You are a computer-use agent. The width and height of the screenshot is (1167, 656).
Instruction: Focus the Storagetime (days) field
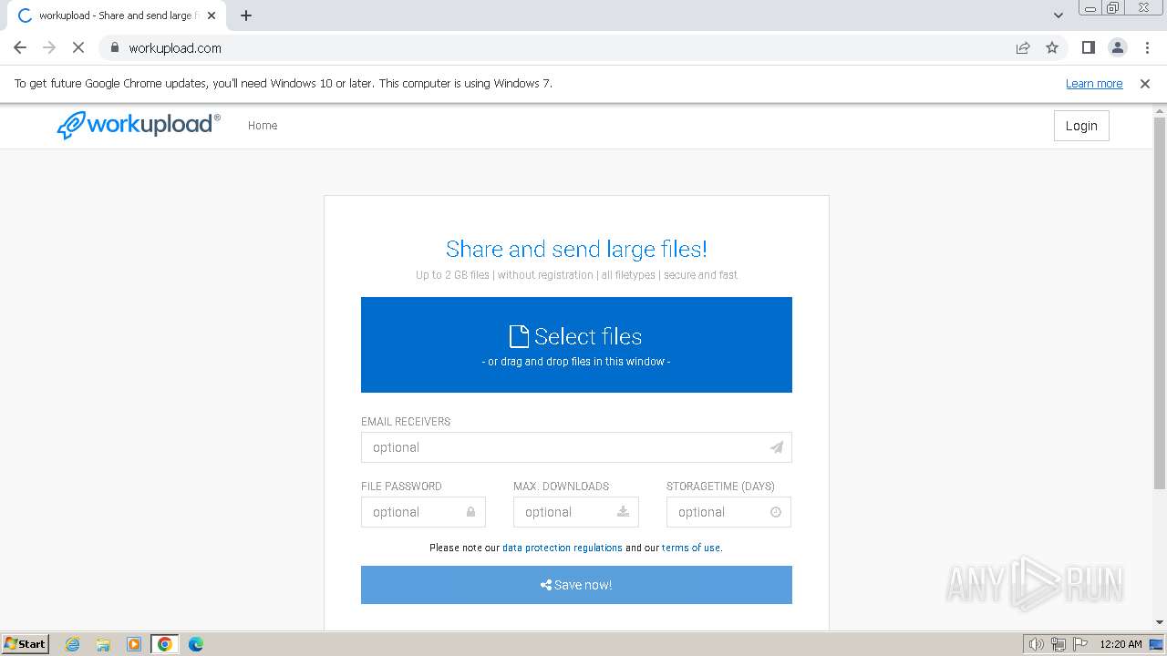pos(728,512)
